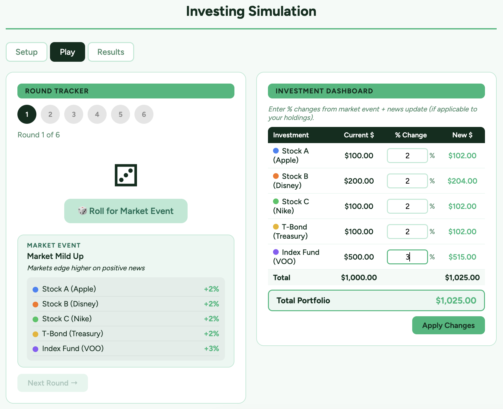Click the Next Round button
This screenshot has width=503, height=409.
pos(53,383)
